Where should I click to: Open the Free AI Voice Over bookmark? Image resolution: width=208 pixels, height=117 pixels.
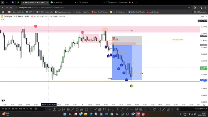point(118,12)
